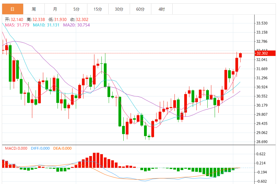Click the 31.669 price axis label

click(x=262, y=69)
